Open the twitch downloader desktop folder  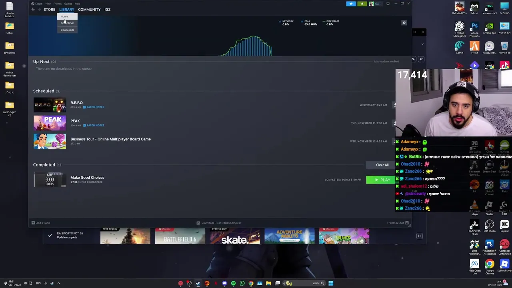(10, 69)
